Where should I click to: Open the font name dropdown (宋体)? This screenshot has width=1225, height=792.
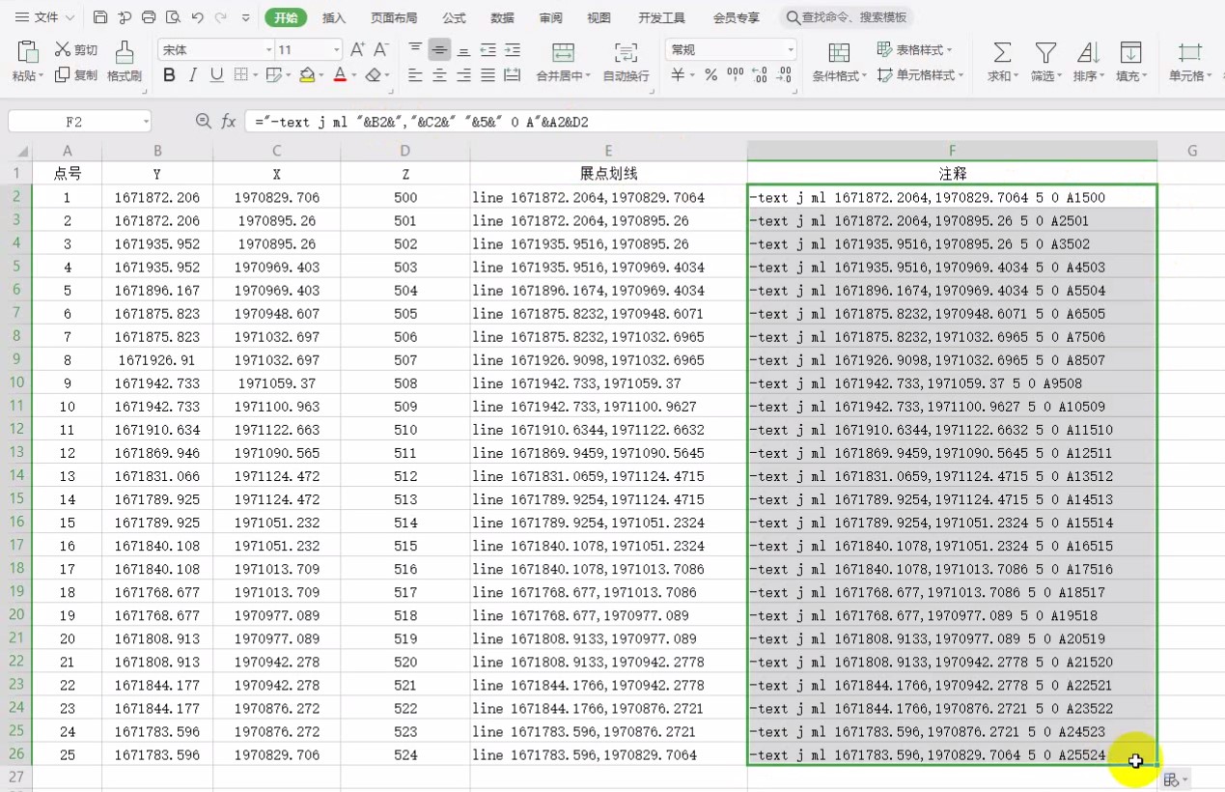269,49
